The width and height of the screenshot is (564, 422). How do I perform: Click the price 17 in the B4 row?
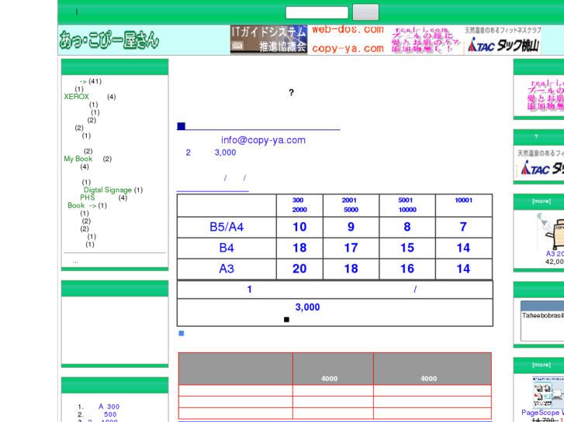tap(351, 248)
